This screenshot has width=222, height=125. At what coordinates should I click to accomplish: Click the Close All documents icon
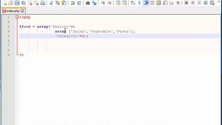36,3
